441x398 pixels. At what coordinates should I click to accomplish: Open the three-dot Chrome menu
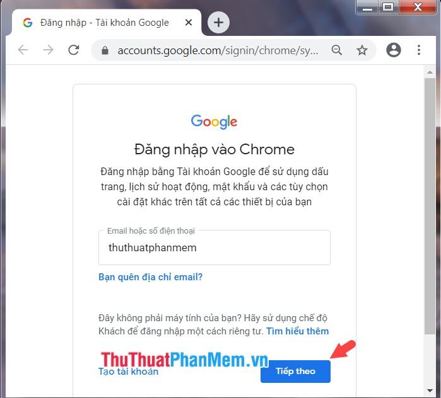(x=419, y=50)
